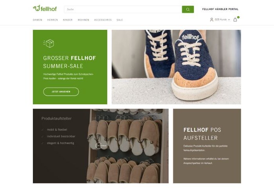Screen dimensions: 274x196
Task: Open Fellhof Händler Portal link
Action: (x=220, y=9)
